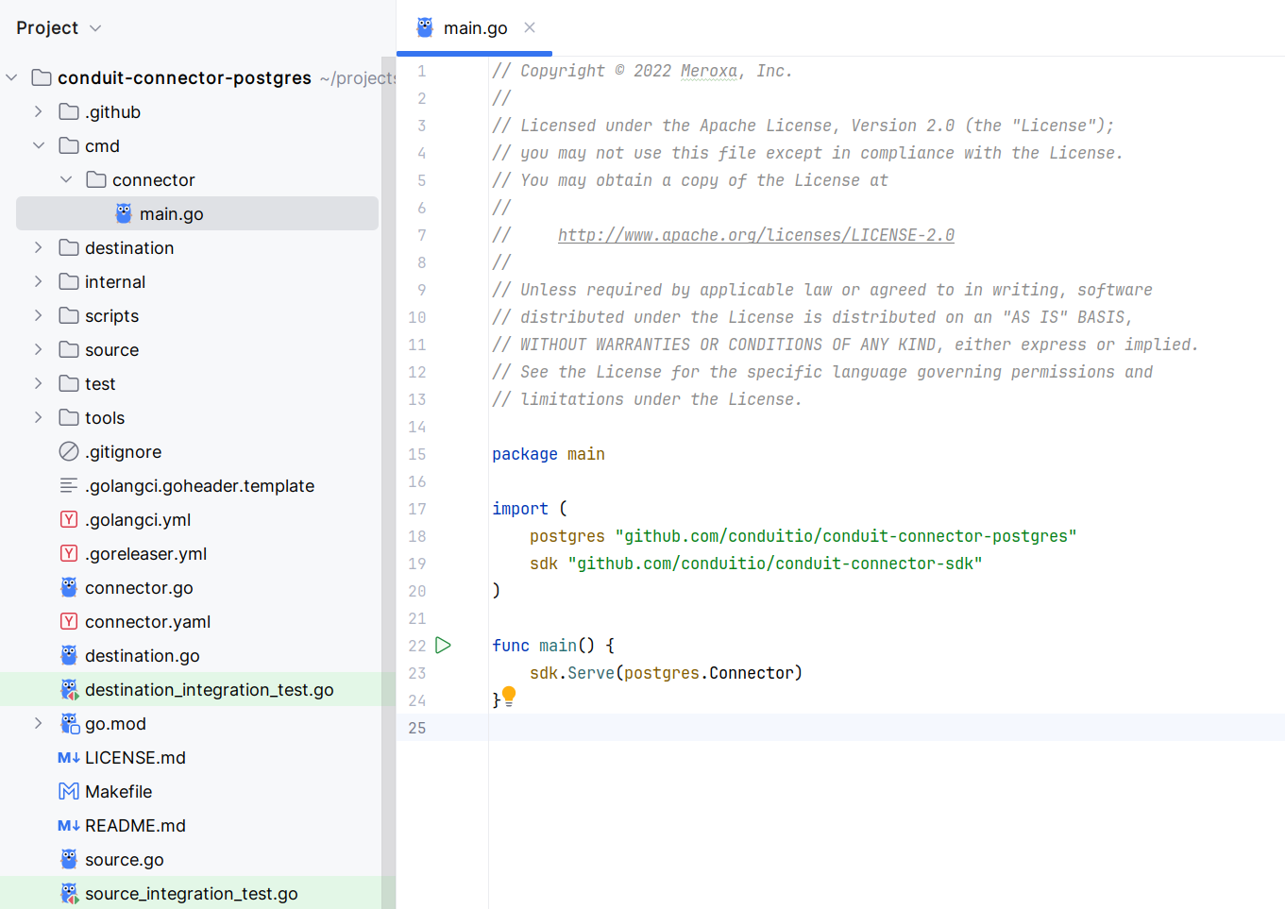Click the Markdown icon beside README.md
The width and height of the screenshot is (1285, 909).
click(69, 825)
